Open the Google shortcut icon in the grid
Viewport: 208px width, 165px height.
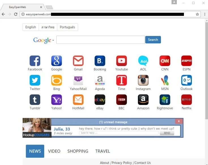pos(56,61)
